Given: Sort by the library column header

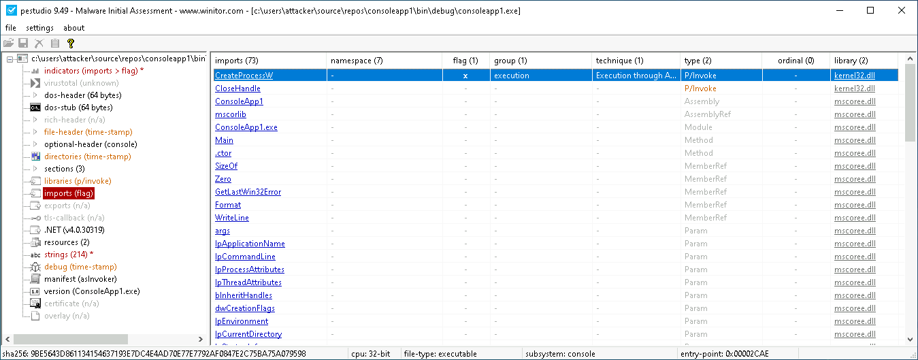Looking at the screenshot, I should click(x=851, y=61).
